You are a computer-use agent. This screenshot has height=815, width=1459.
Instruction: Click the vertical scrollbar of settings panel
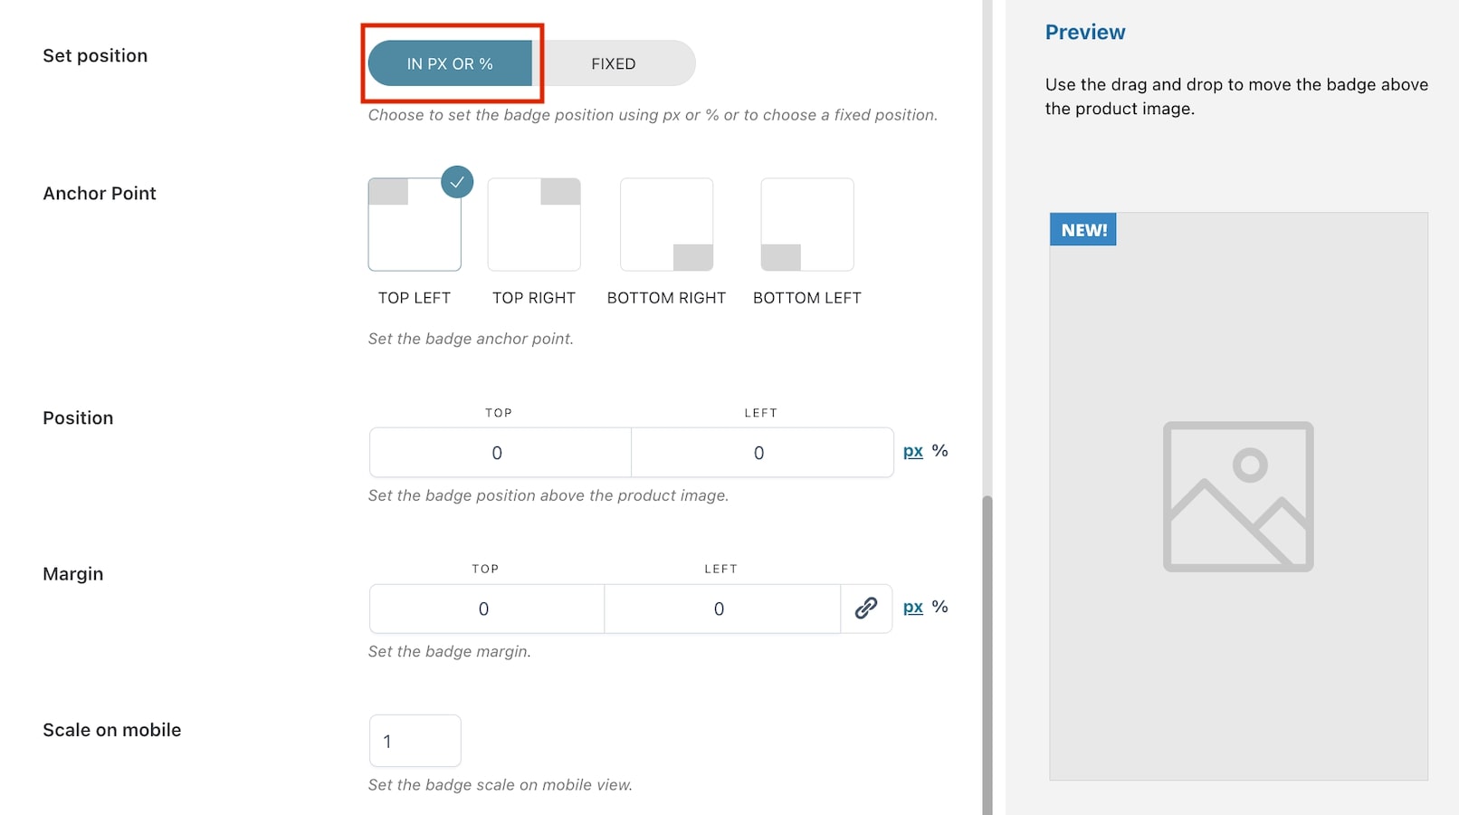tap(987, 655)
